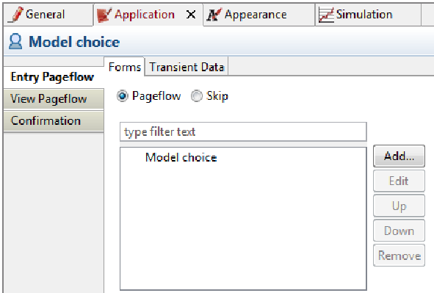The width and height of the screenshot is (434, 293).
Task: Close the Application tab with X
Action: (x=191, y=15)
